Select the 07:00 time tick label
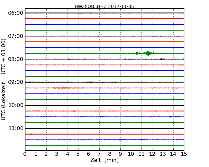209x167 pixels. tap(16, 36)
